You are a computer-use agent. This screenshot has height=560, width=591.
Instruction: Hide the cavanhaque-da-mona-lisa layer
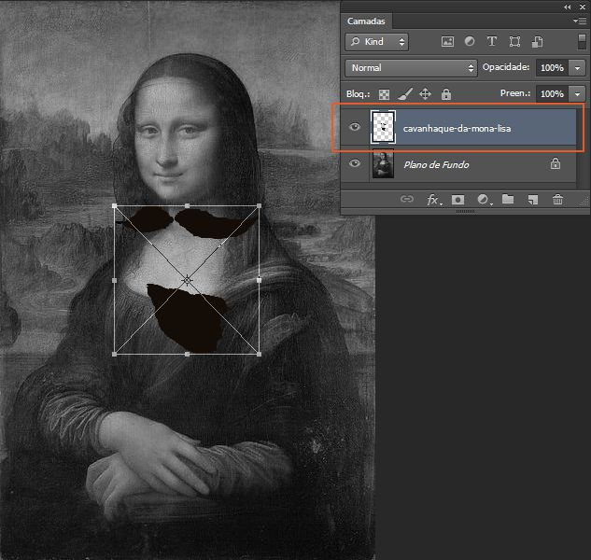[354, 127]
